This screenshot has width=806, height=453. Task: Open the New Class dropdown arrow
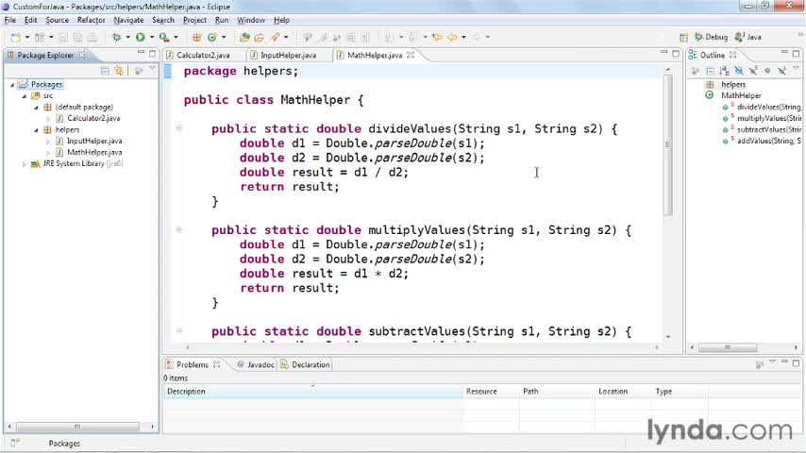(224, 37)
